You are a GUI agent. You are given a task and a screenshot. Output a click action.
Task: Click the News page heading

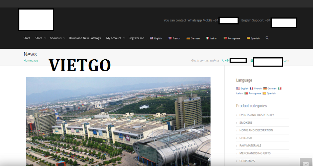(30, 54)
